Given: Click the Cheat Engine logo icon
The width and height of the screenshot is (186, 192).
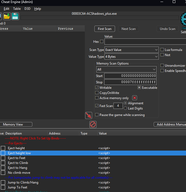Looking at the screenshot, I should [x=184, y=19].
